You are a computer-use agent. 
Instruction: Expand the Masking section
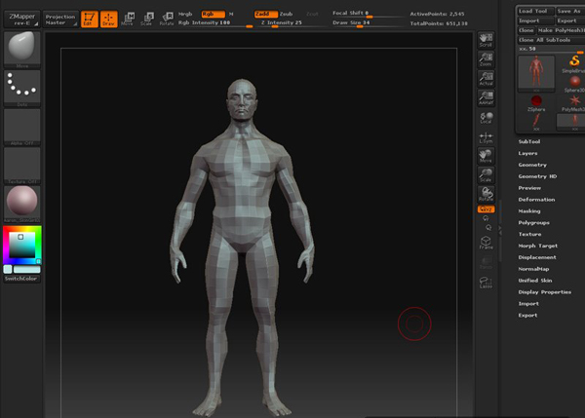[529, 211]
